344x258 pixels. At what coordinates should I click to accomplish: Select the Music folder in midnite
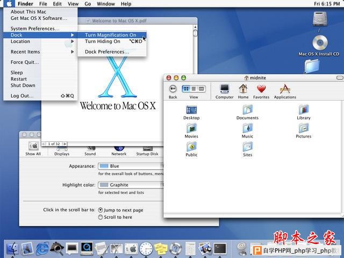click(x=247, y=131)
